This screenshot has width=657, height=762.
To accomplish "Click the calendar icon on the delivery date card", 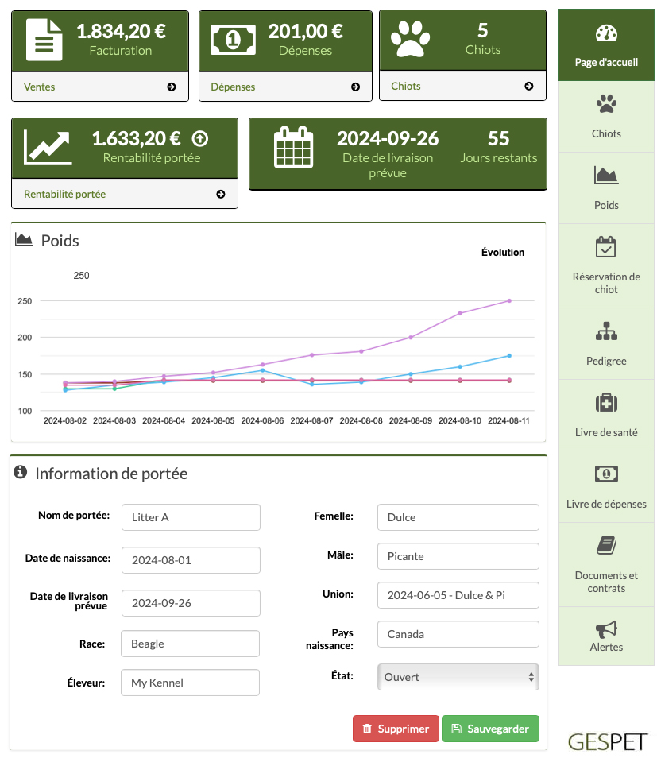I will (293, 147).
